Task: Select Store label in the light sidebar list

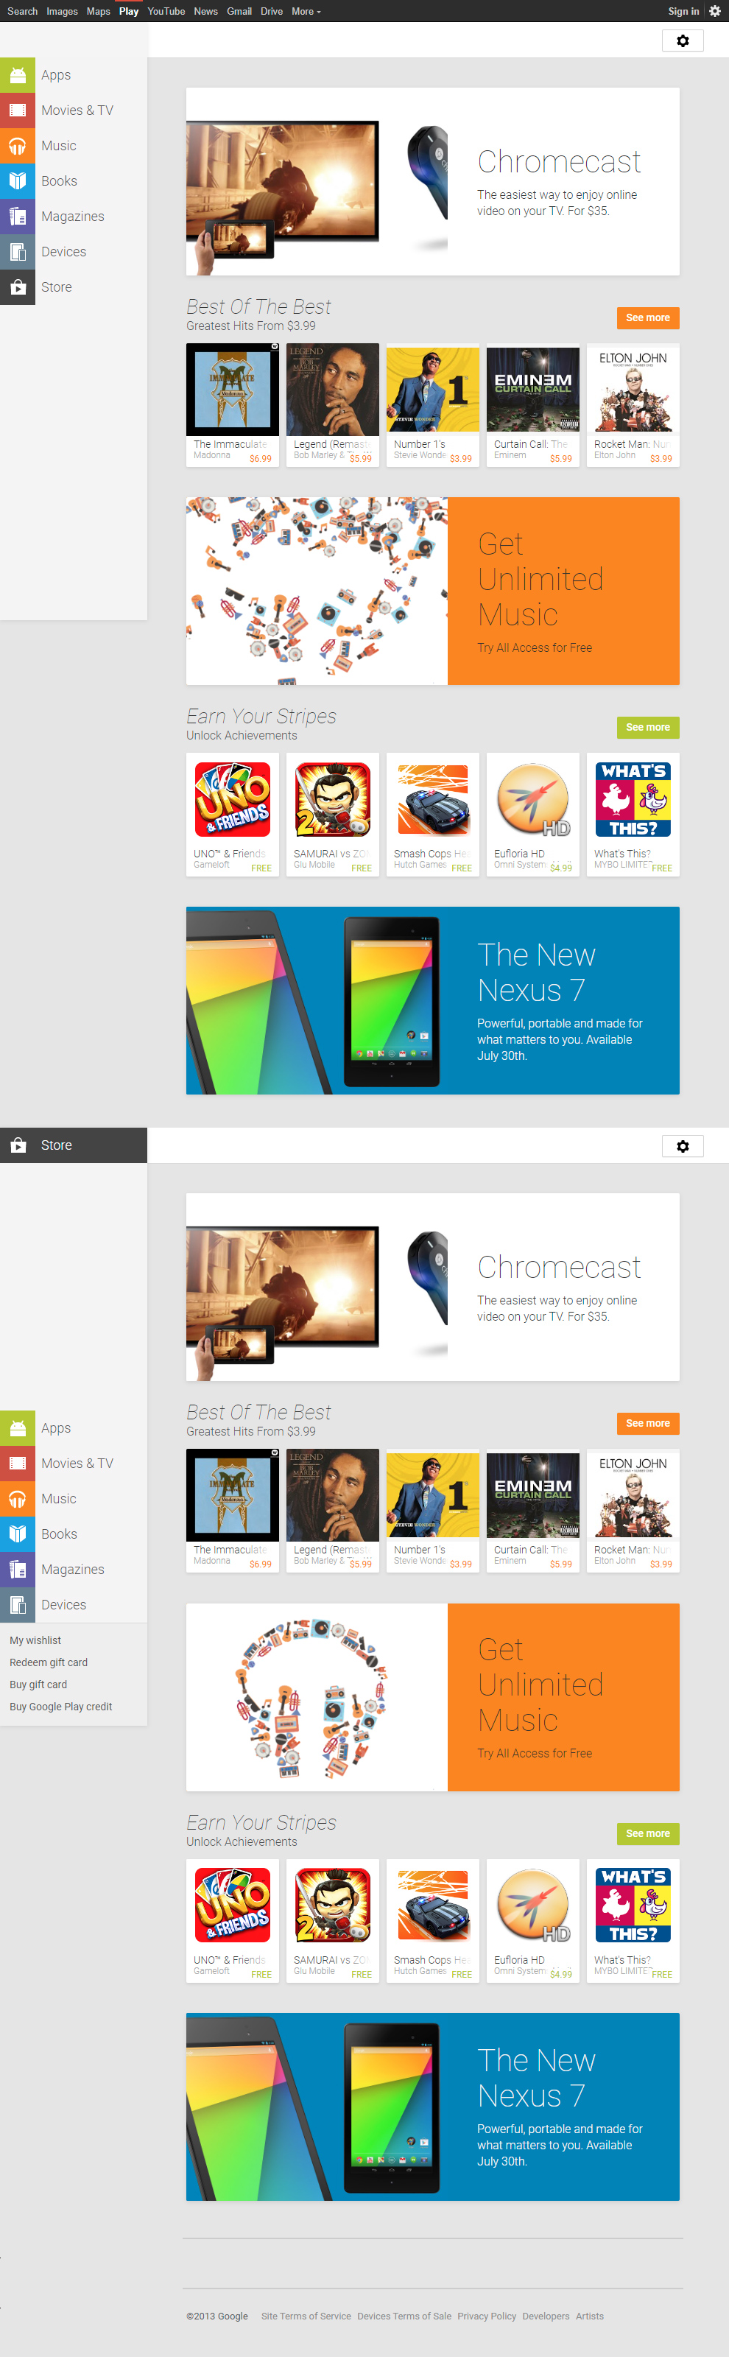Action: (57, 287)
